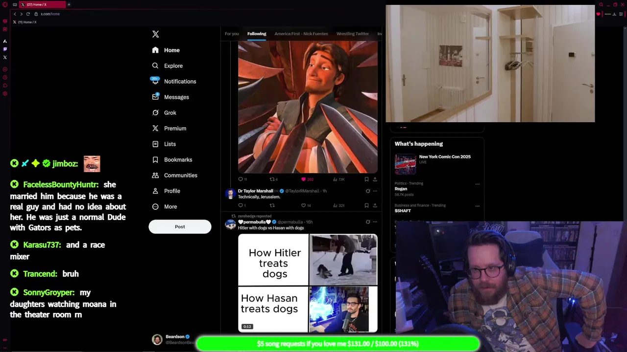The height and width of the screenshot is (352, 627).
Task: Open settings gear in the Opera sidebar
Action: [5, 94]
